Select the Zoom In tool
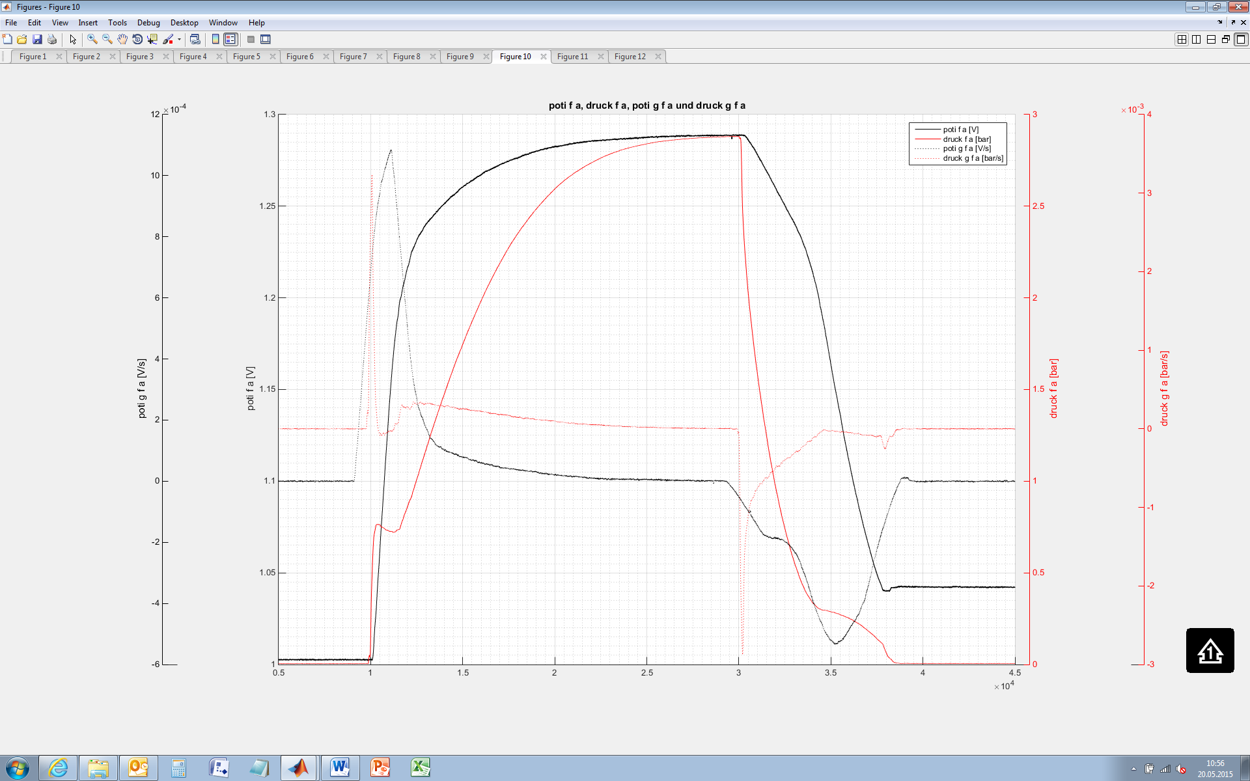Screen dimensions: 1250x781 92,39
